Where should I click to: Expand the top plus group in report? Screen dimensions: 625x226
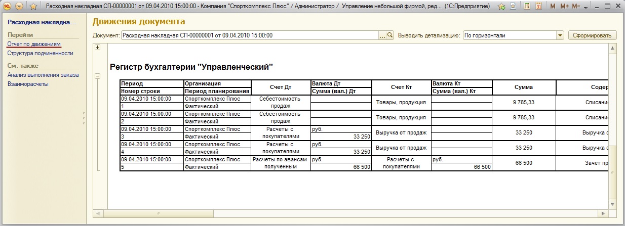point(98,48)
